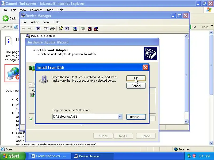Screen dimensions: 214x160
Task: Collapse the PYK-EA518183B4E tree node
Action: point(23,36)
